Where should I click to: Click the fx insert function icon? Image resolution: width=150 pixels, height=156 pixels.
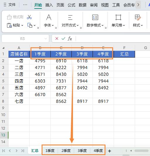[70, 38]
